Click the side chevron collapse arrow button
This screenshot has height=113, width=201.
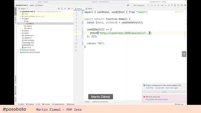coord(184,54)
